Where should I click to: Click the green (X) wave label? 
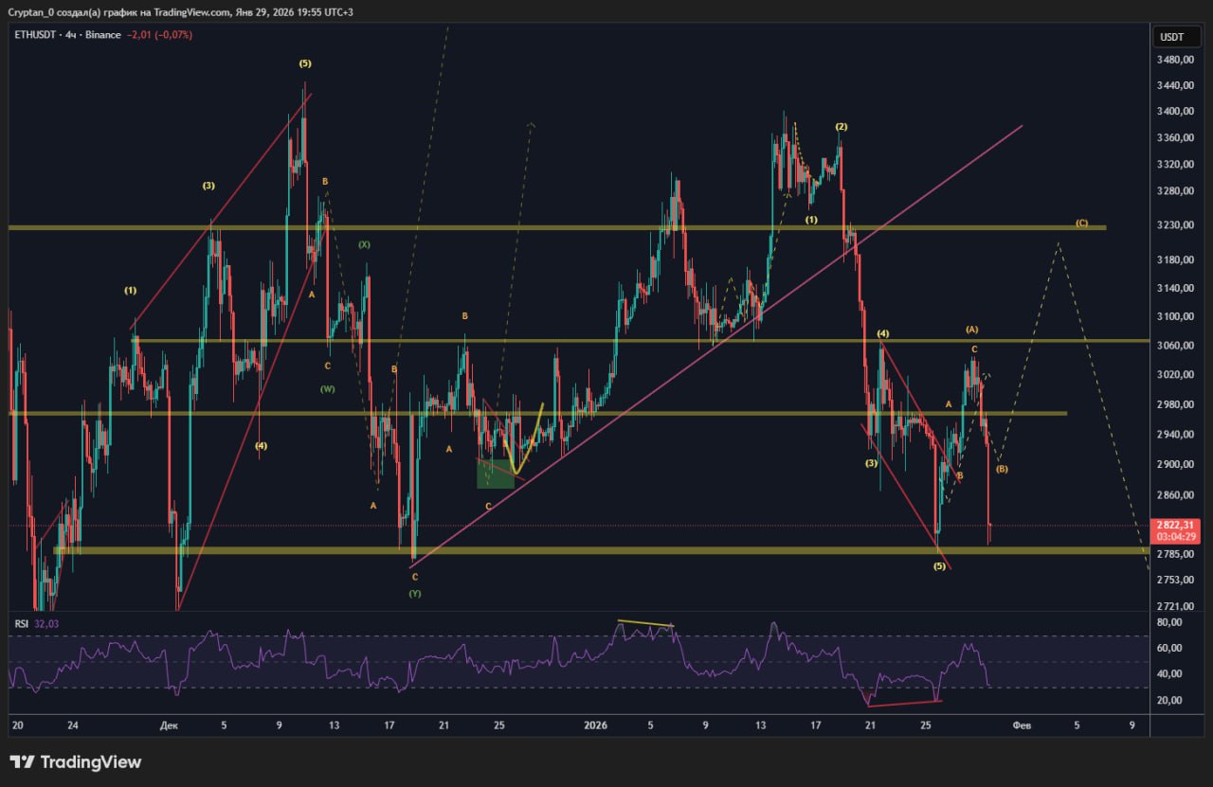(364, 244)
